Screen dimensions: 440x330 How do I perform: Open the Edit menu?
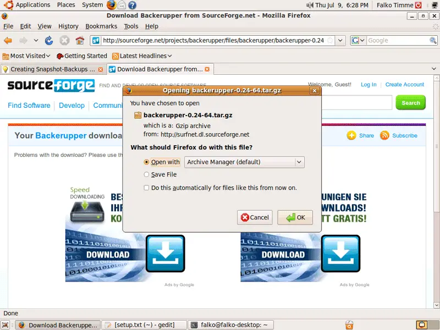tap(25, 26)
